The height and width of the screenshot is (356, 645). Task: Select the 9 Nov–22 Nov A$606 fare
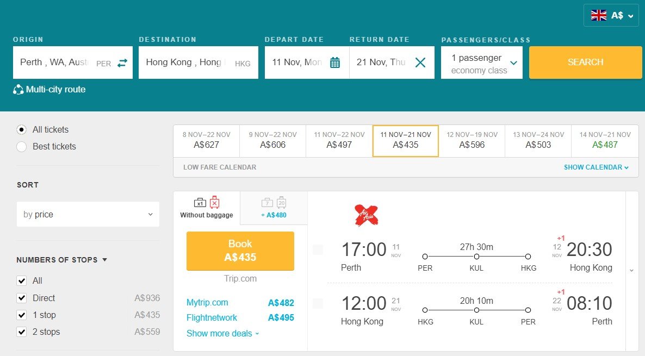272,141
